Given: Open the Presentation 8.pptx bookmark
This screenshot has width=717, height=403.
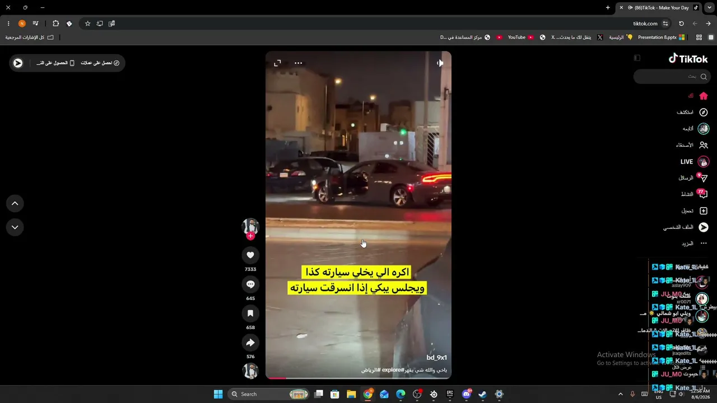Looking at the screenshot, I should pyautogui.click(x=661, y=38).
